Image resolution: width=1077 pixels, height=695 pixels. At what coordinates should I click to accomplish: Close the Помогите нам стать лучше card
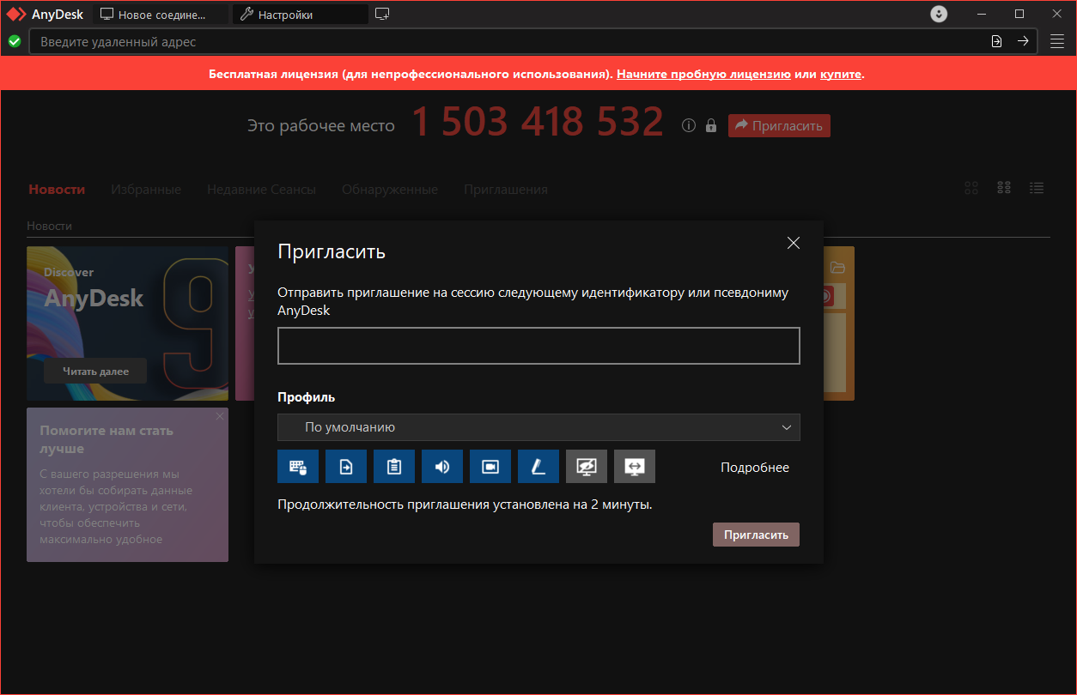(220, 416)
